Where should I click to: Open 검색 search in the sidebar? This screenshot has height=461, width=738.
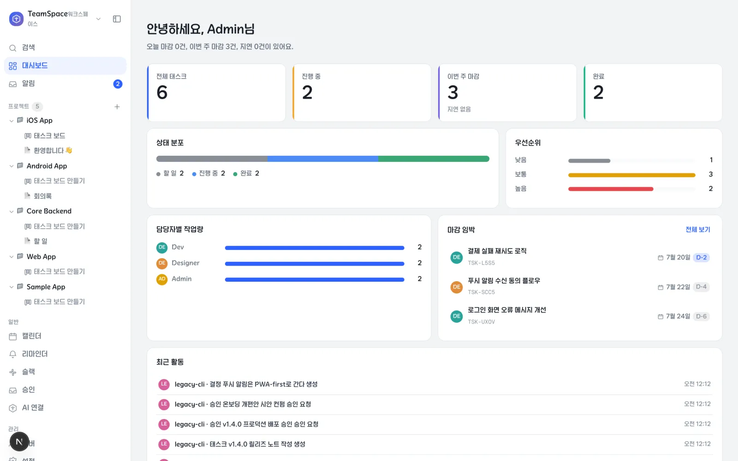point(65,47)
